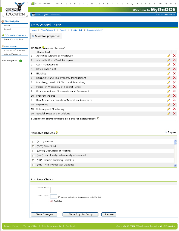The height and width of the screenshot is (231, 179).
Task: Edit the Allowable Costs/Cost Principles choice
Action: [x=169, y=60]
